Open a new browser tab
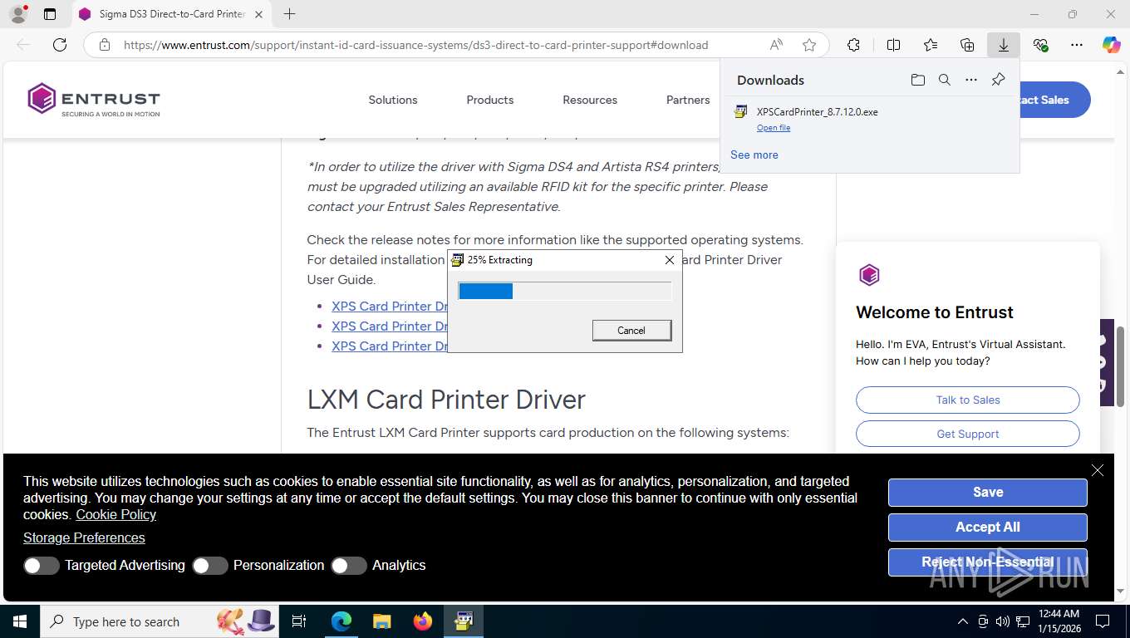The width and height of the screenshot is (1130, 638). (289, 14)
